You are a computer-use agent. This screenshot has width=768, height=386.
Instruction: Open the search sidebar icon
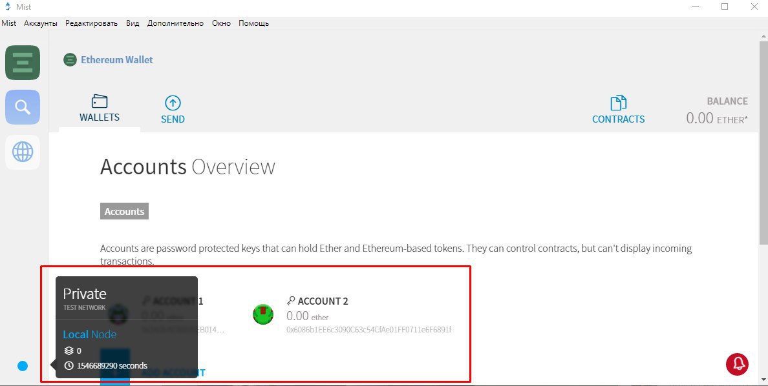pos(23,107)
